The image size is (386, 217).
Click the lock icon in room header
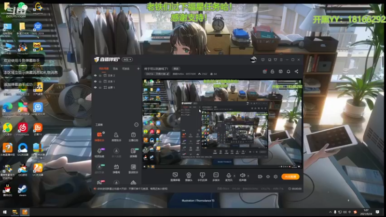pos(272,71)
